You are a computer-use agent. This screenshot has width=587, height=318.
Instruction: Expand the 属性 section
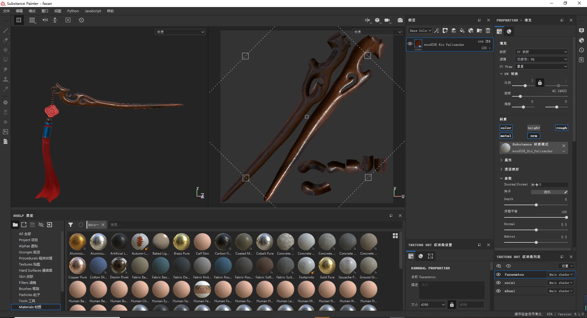click(508, 160)
